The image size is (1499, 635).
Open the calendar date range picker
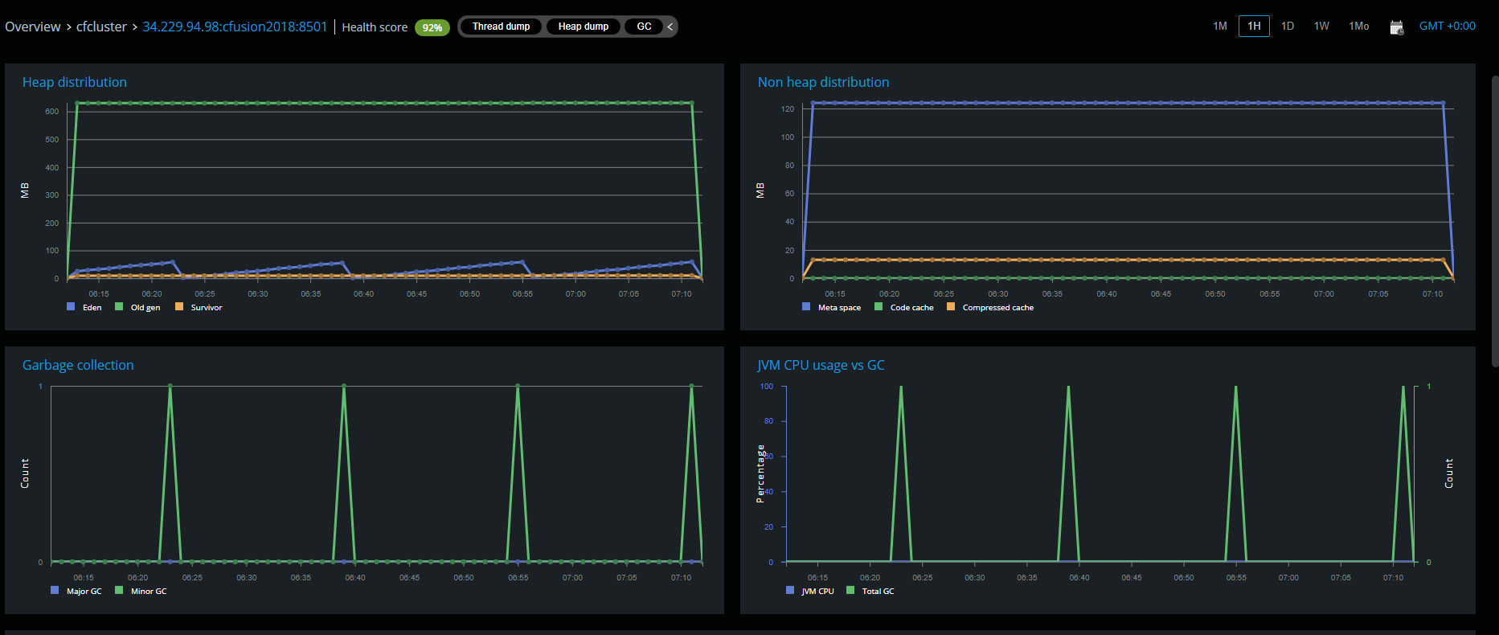(1396, 27)
